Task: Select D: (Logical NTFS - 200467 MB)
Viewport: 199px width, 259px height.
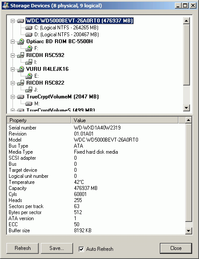Action: 67,35
